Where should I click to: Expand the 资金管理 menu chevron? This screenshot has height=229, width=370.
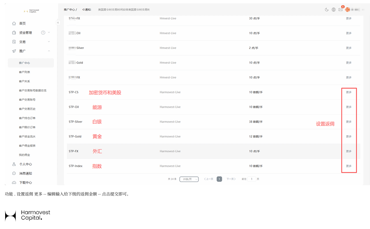(x=49, y=32)
